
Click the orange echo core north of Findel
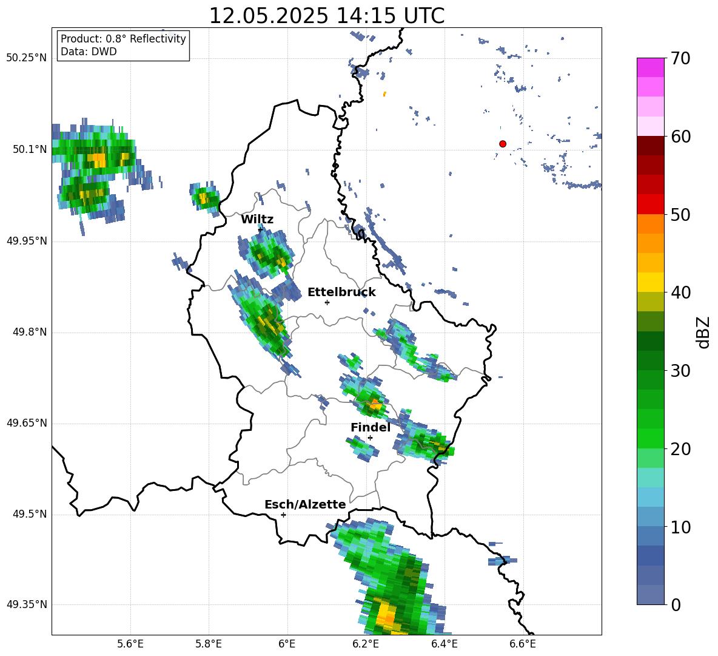pyautogui.click(x=375, y=405)
